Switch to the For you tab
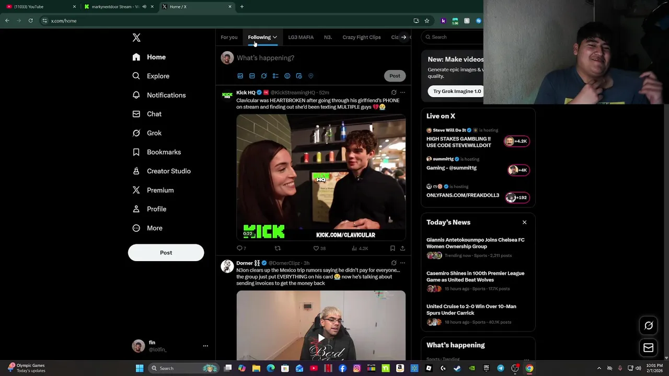 click(229, 37)
